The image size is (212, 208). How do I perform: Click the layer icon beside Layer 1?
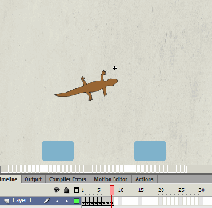click(7, 201)
